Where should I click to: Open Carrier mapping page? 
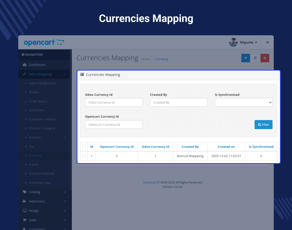[34, 165]
